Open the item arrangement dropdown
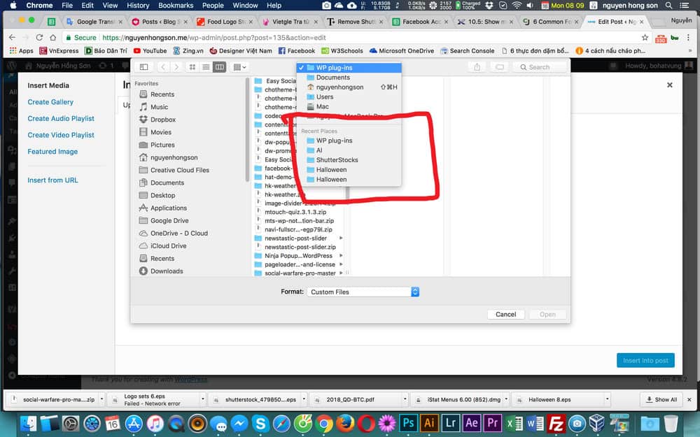Image resolution: width=700 pixels, height=437 pixels. pos(240,67)
